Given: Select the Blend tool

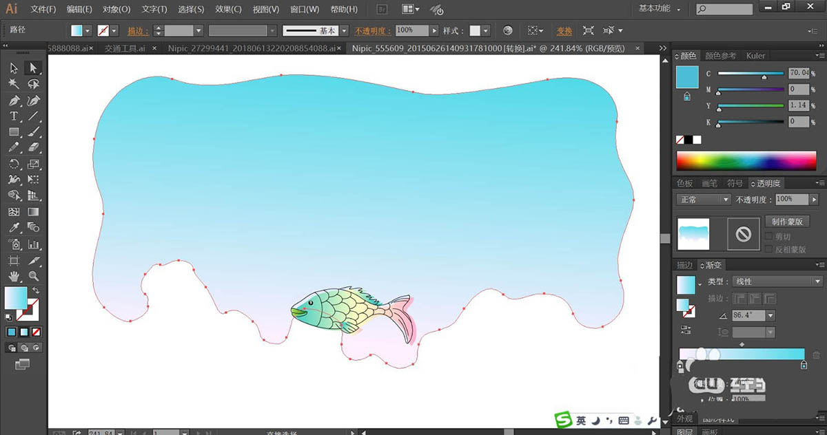Looking at the screenshot, I should pos(33,228).
